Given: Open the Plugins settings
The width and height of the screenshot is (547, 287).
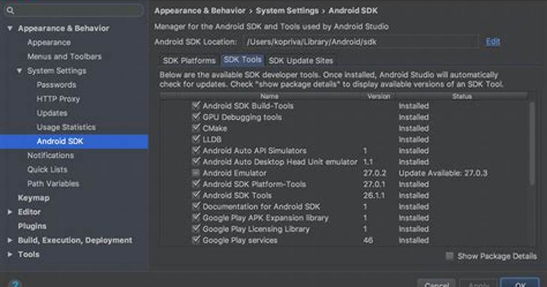Looking at the screenshot, I should (x=32, y=226).
